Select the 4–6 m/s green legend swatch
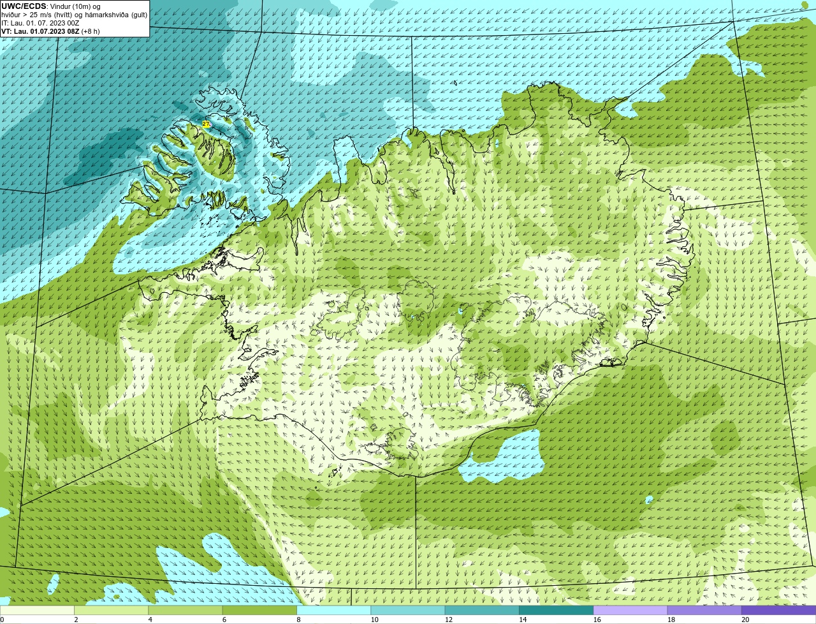 point(186,611)
